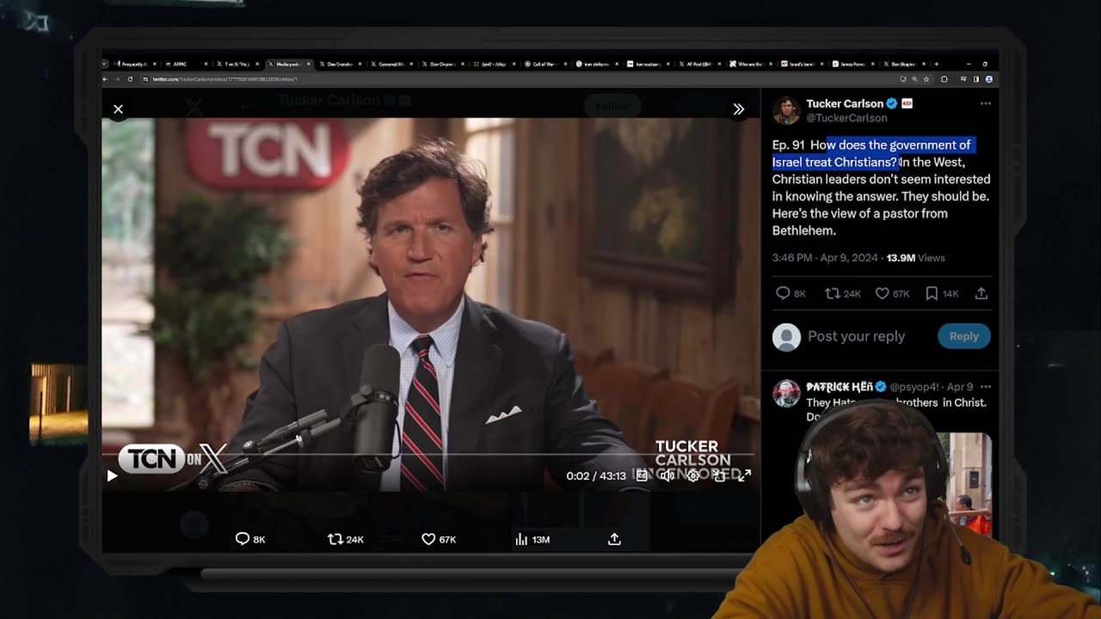Viewport: 1101px width, 619px height.
Task: Bookmark the post with the 14K icon
Action: pos(942,293)
